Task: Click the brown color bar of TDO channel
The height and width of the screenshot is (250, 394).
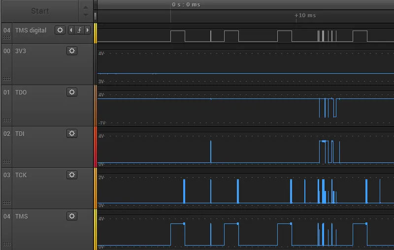Action: coord(96,105)
